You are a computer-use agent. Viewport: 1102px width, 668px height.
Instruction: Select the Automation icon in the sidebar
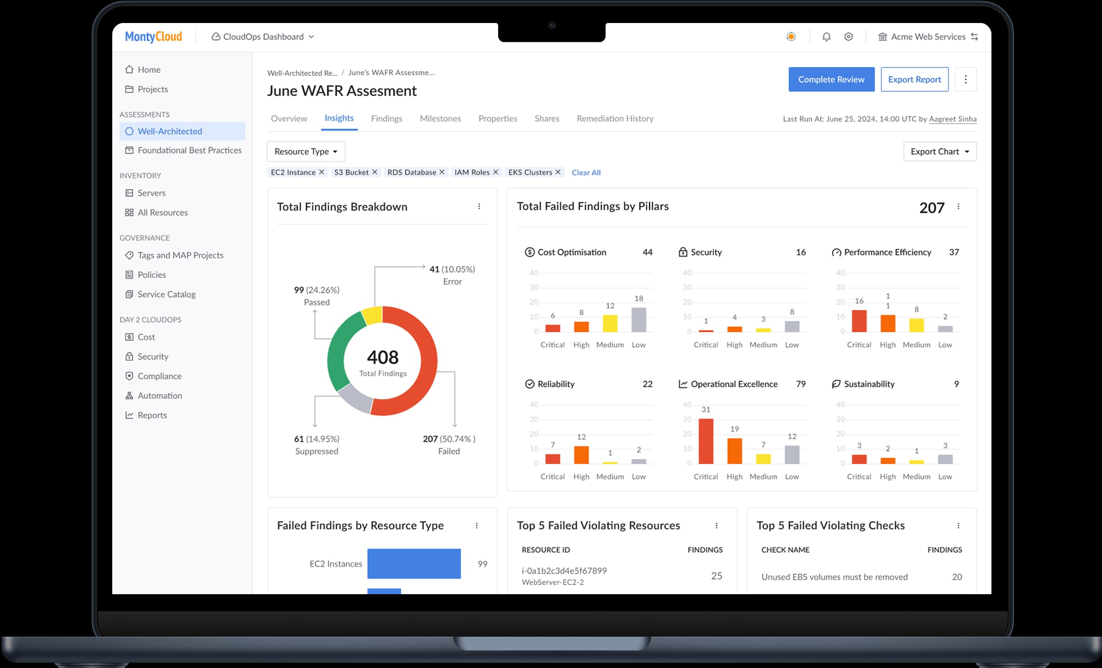pyautogui.click(x=130, y=395)
